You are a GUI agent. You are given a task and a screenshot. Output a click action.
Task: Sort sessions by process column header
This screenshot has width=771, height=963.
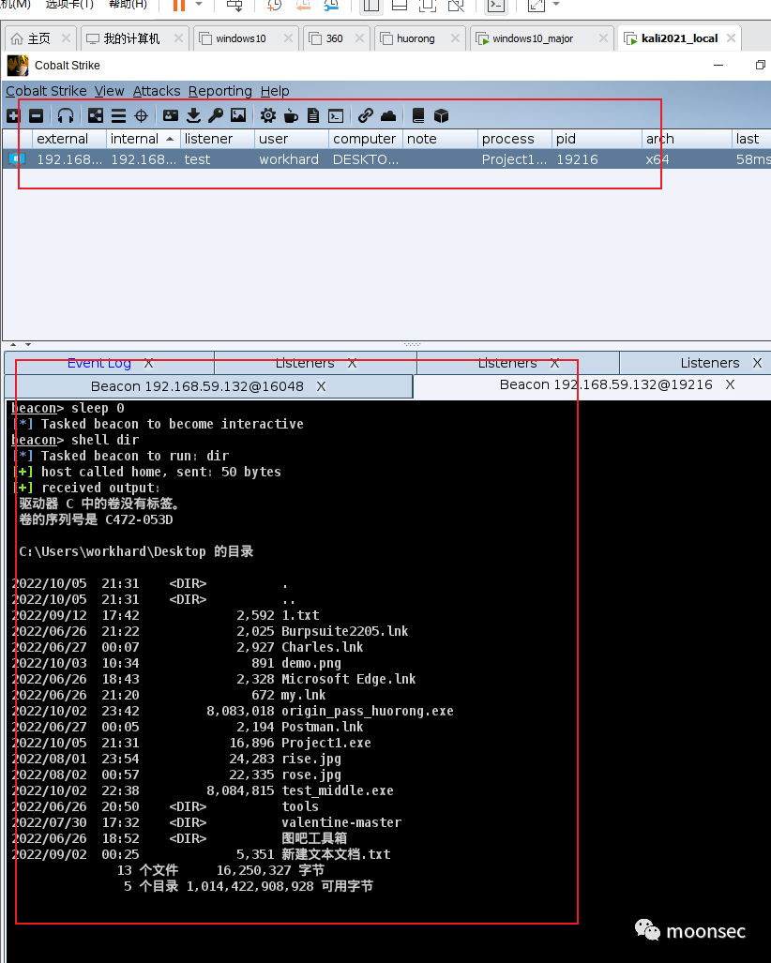[515, 139]
